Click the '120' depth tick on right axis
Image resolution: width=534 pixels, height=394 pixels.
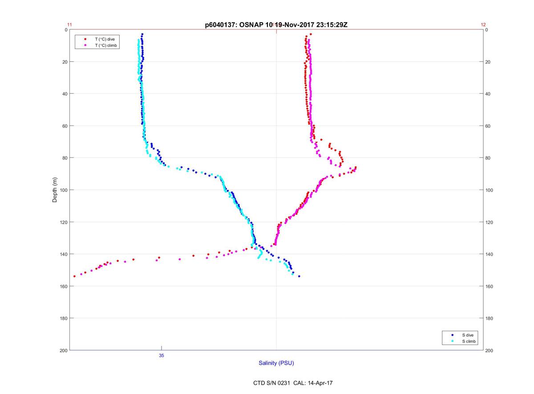pos(489,222)
